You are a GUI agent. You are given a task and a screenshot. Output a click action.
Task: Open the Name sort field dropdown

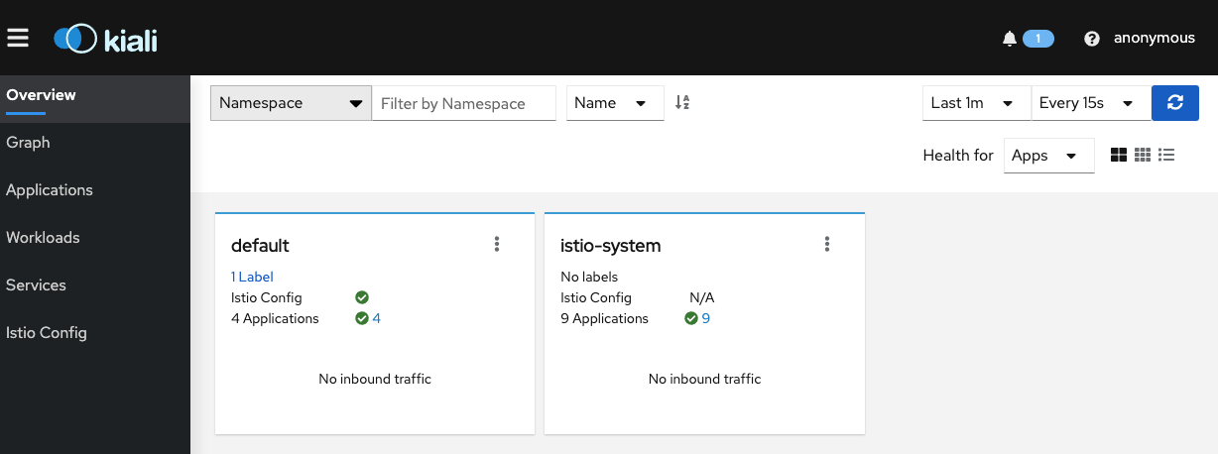[x=615, y=103]
